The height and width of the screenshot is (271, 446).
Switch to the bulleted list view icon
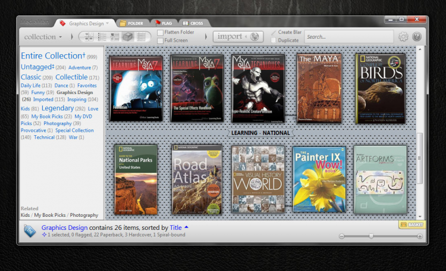click(102, 37)
